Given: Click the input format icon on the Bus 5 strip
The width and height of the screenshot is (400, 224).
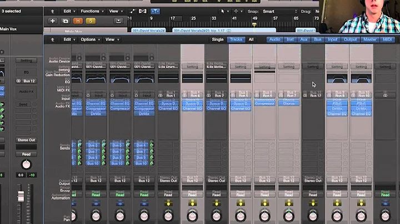Looking at the screenshot, I should click(233, 95).
